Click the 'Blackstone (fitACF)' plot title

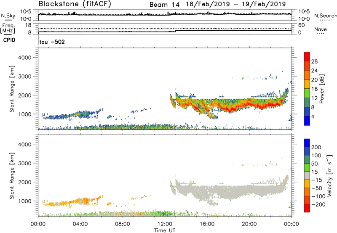75,4
